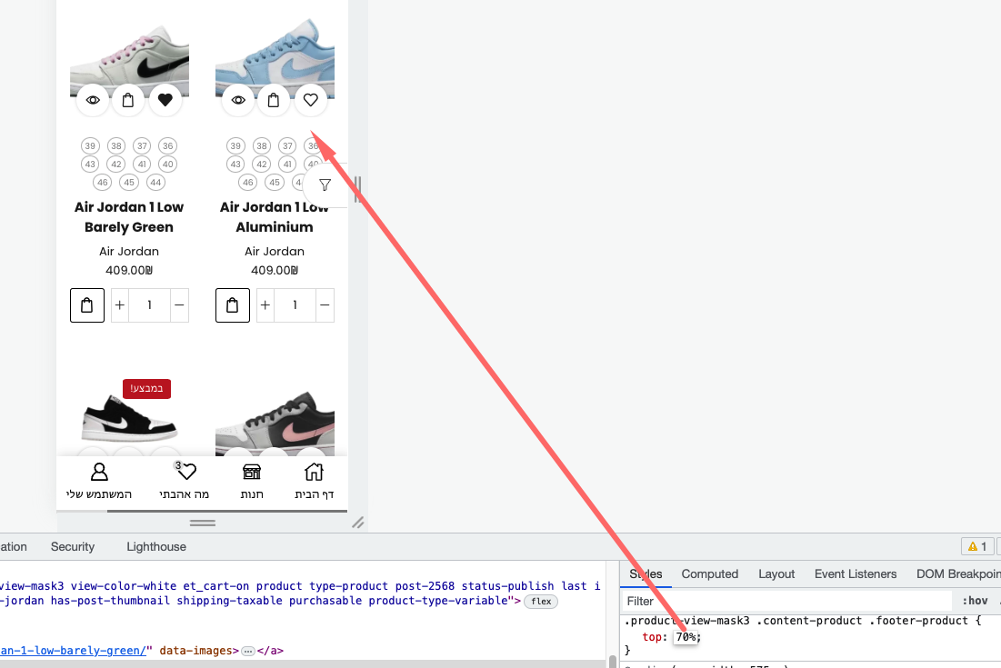Open the Layout tab
Screen dimensions: 1001x668
(x=776, y=574)
